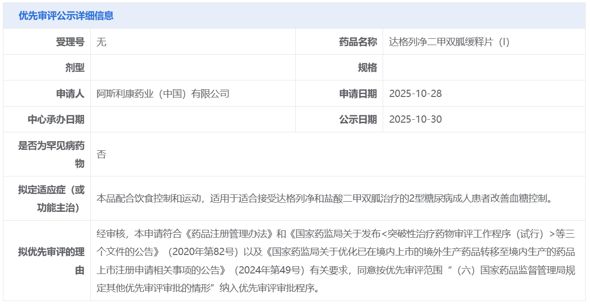
Task: Click the 拟优先审评的理由 label
Action: click(51, 261)
